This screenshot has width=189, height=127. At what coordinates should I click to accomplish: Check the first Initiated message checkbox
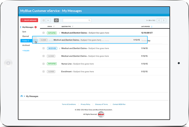tap(43, 33)
